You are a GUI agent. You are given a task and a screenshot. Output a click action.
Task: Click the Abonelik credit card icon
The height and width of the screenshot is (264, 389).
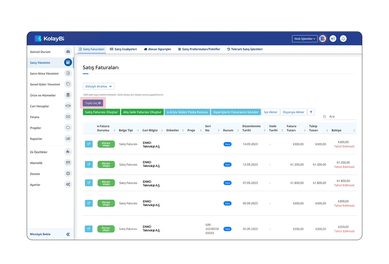68,163
